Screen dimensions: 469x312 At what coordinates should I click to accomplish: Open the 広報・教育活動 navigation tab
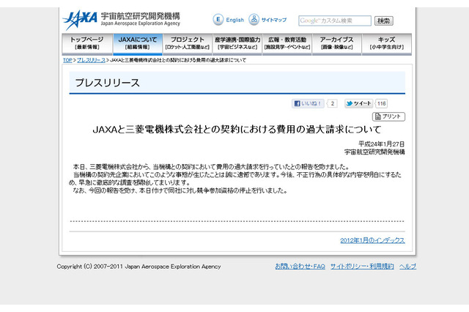coord(287,44)
